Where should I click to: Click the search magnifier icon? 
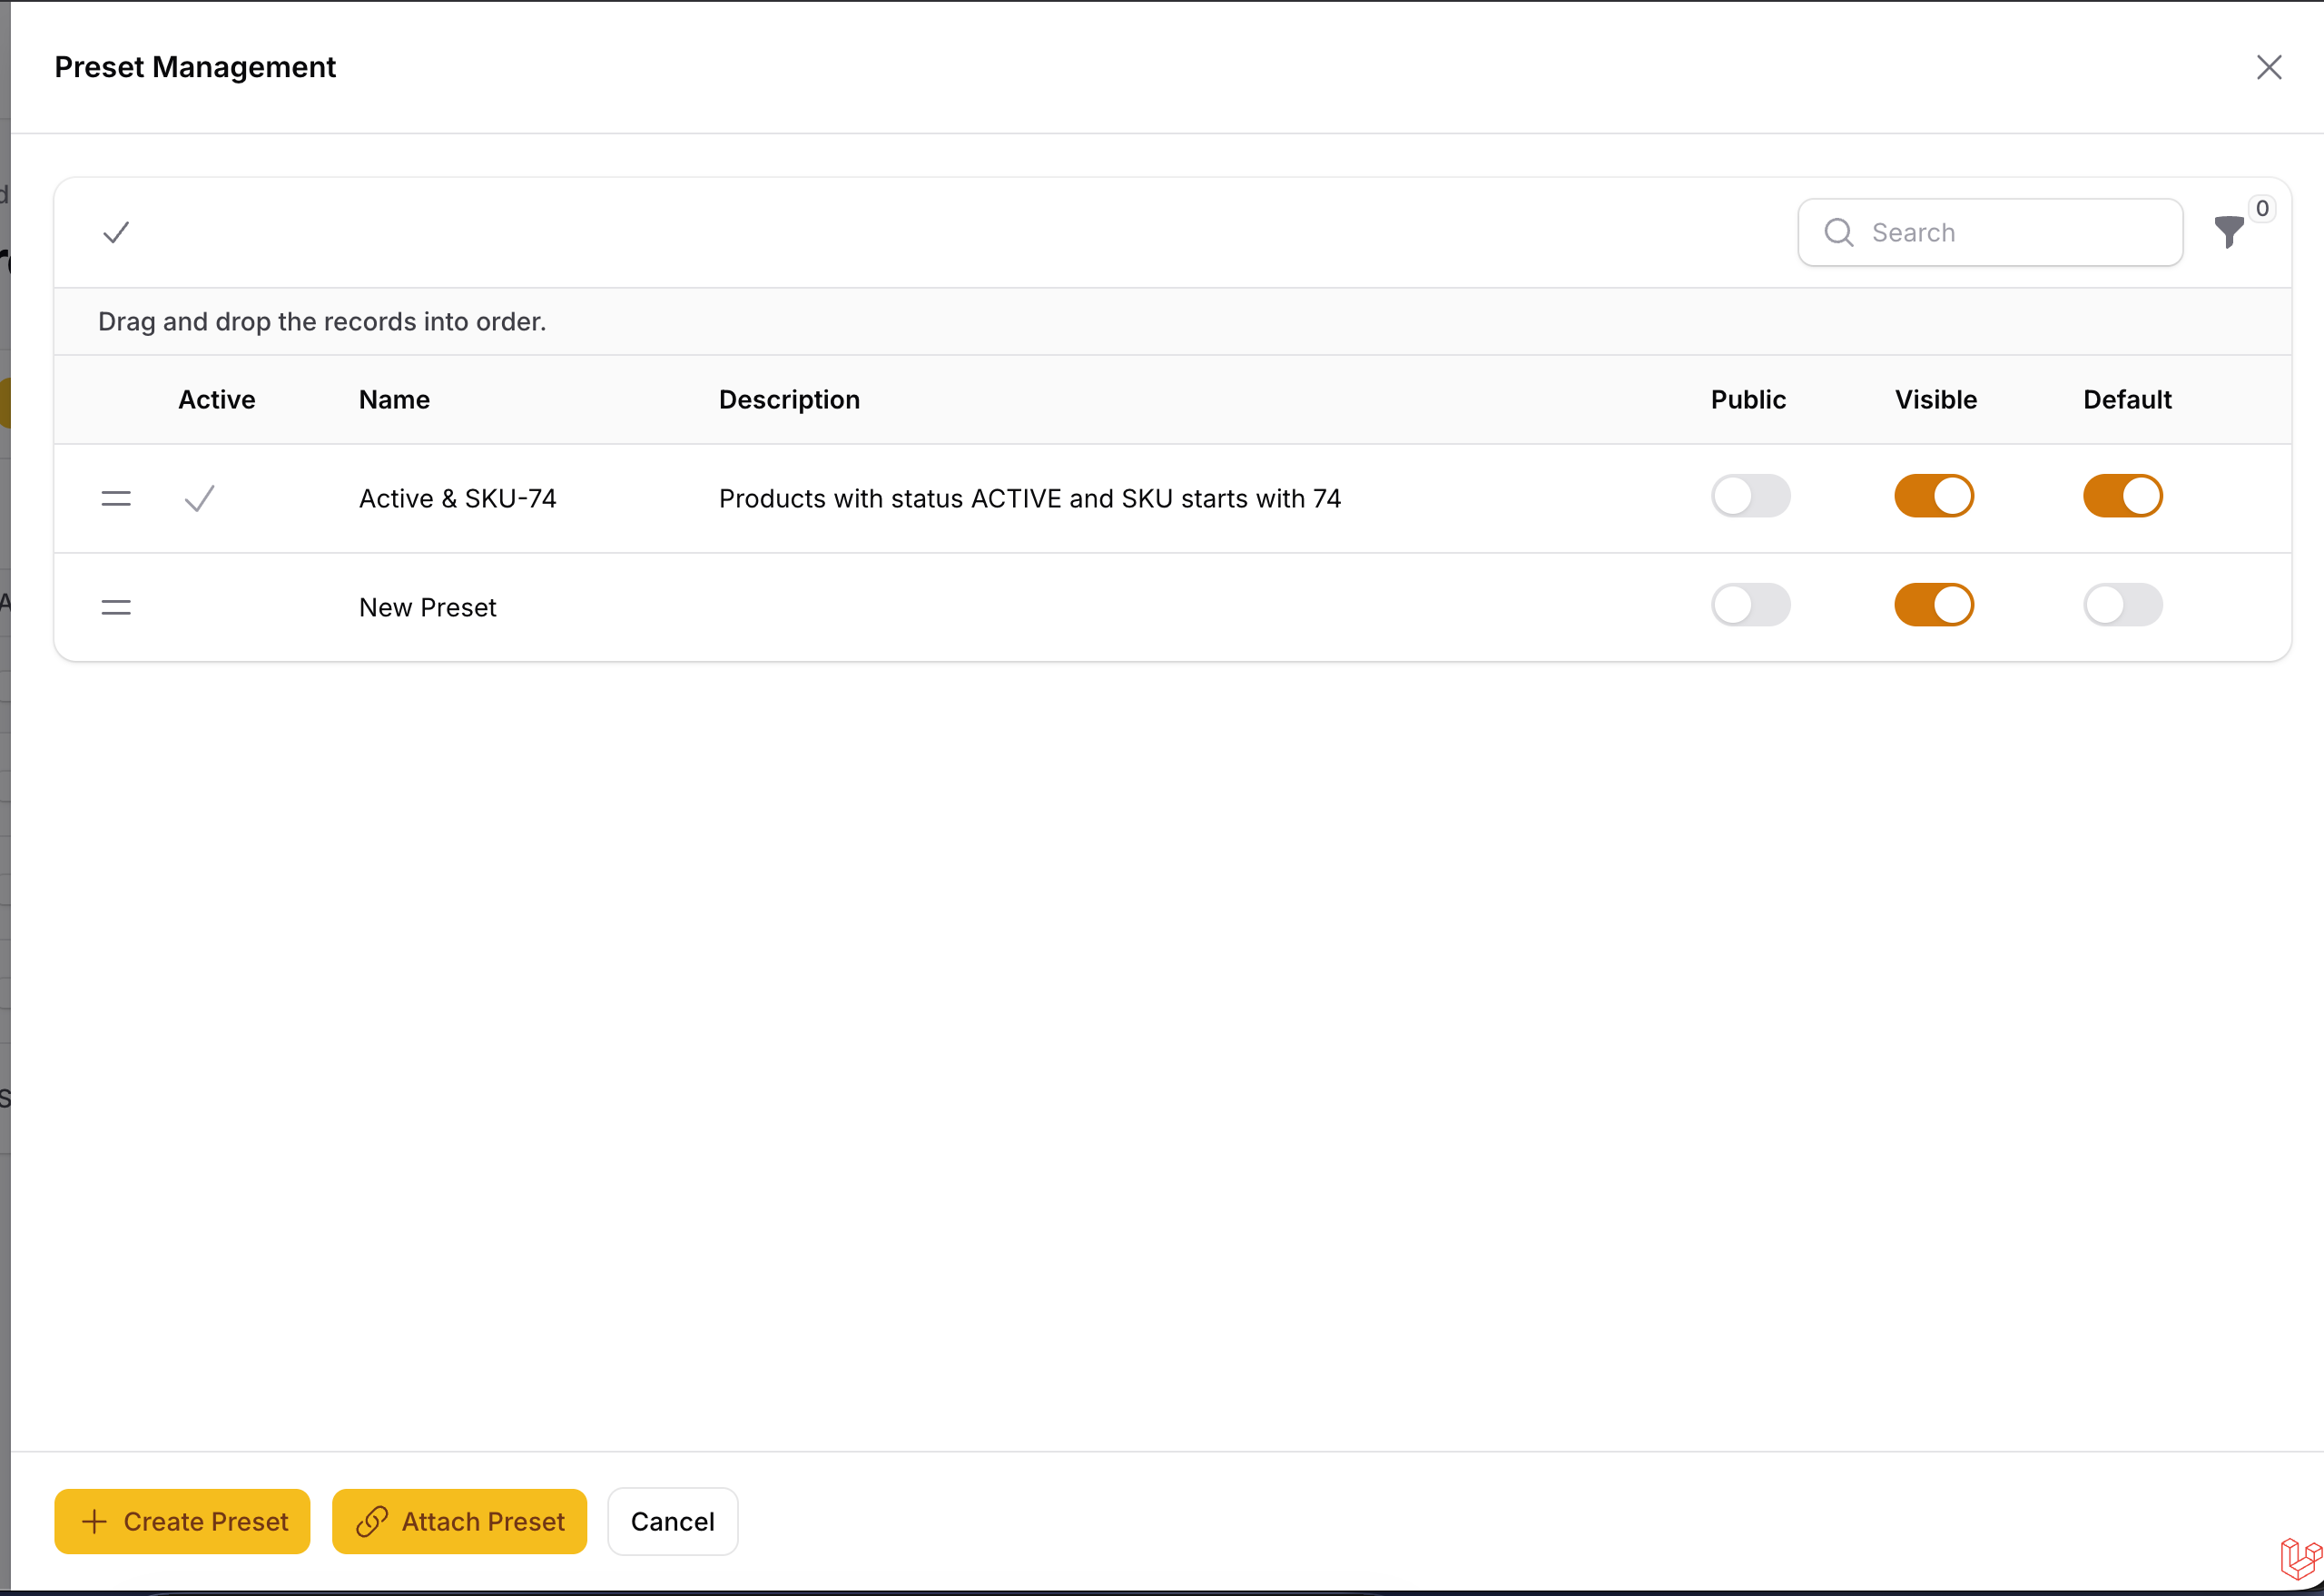point(1838,232)
